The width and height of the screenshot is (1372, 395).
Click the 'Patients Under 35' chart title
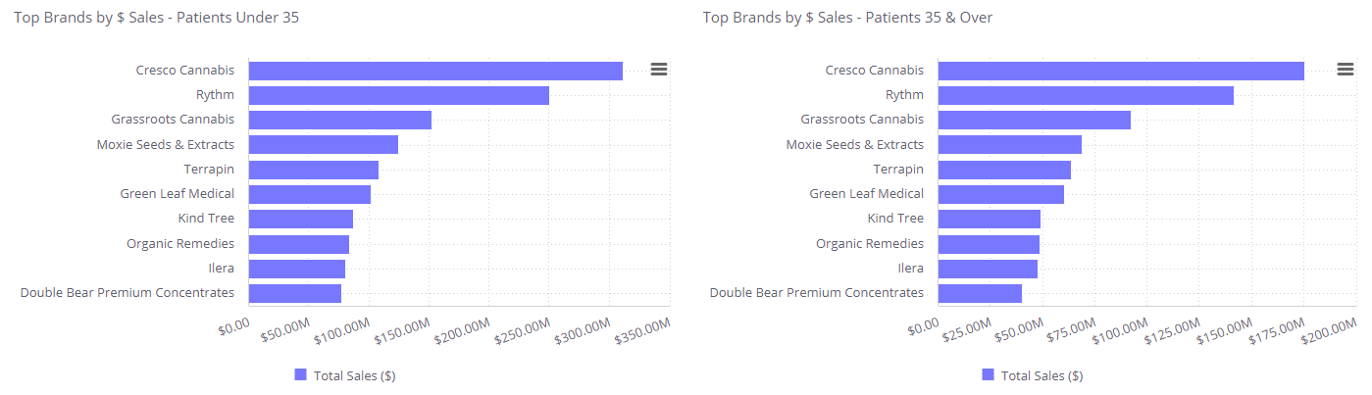[157, 18]
